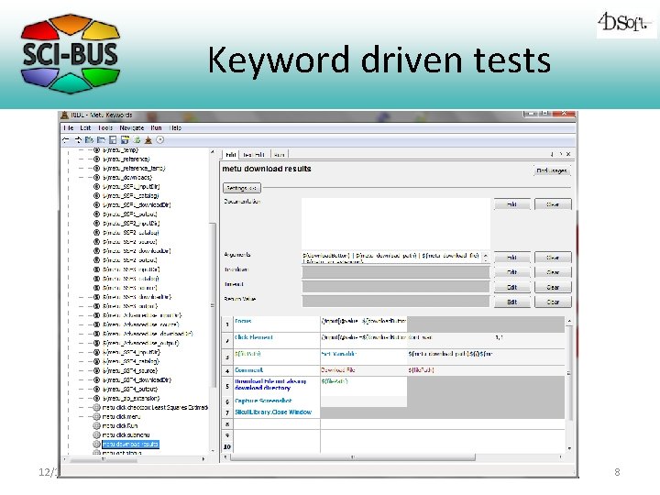
Task: Click Clear button for Teardown
Action: [553, 272]
